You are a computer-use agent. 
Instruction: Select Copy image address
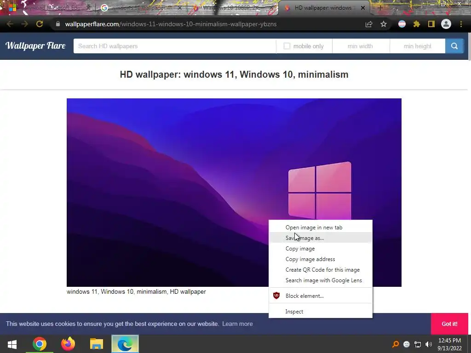pos(321,259)
